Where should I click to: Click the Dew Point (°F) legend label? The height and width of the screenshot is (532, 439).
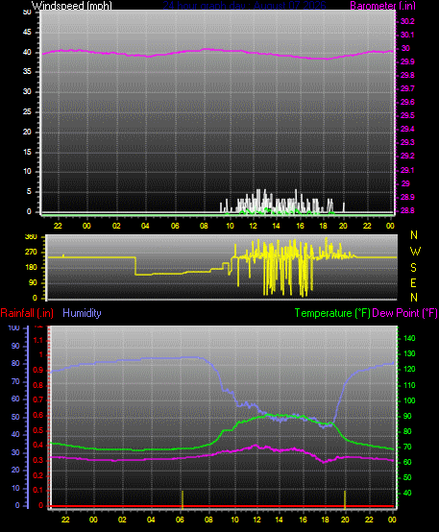coord(404,313)
